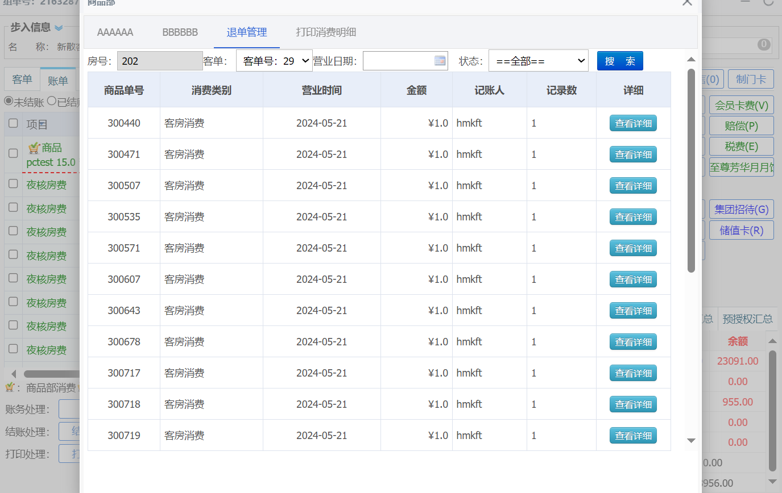This screenshot has height=493, width=782.
Task: Tick the header checkbox next to 项目
Action: pyautogui.click(x=13, y=124)
